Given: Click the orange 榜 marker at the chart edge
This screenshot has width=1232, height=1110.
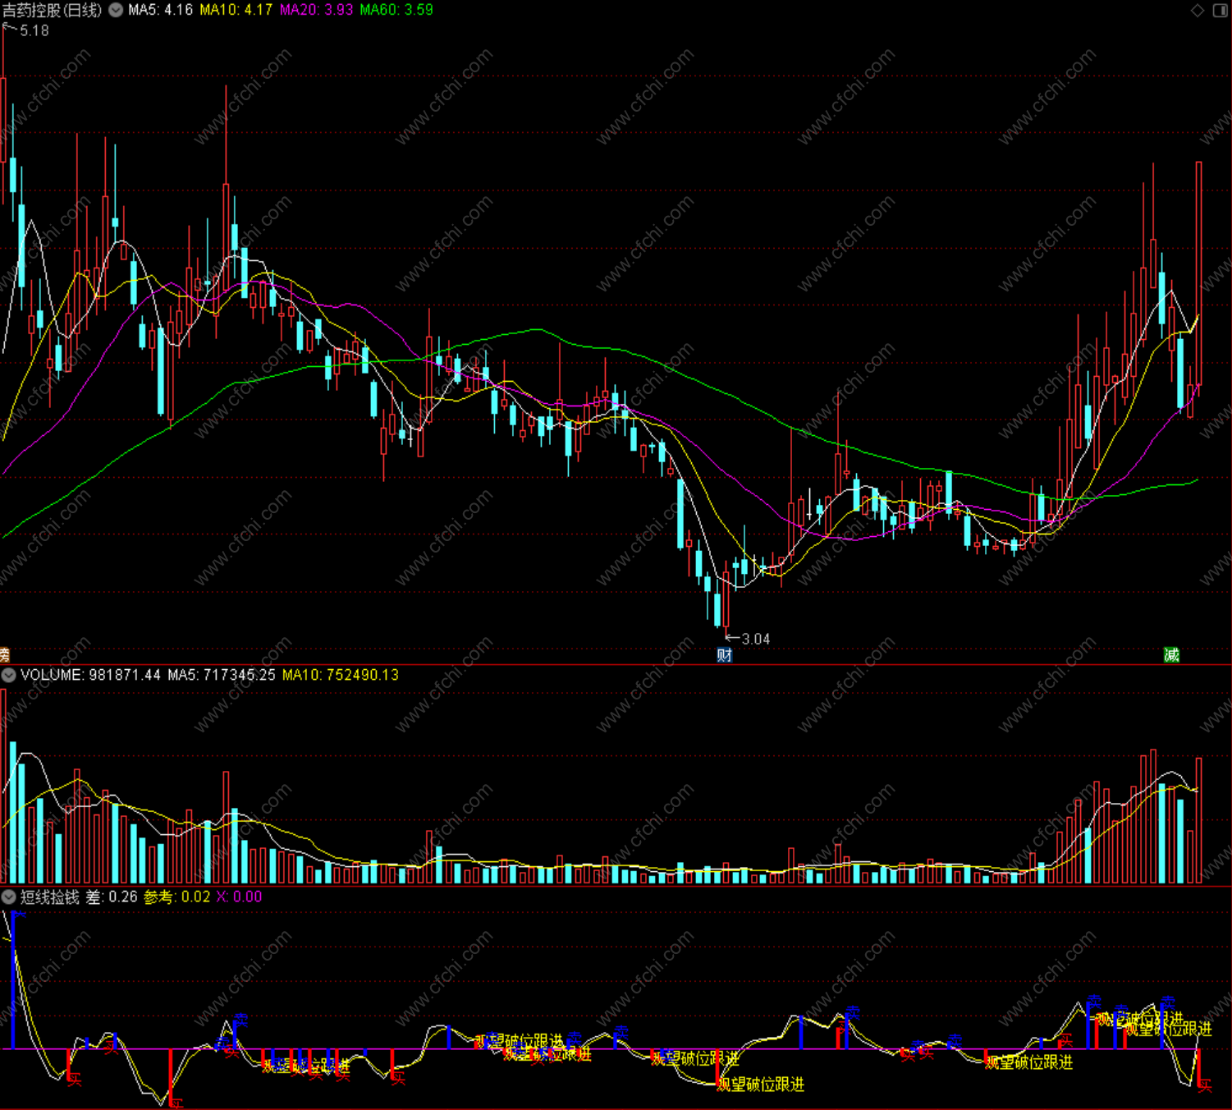Looking at the screenshot, I should click(x=4, y=654).
